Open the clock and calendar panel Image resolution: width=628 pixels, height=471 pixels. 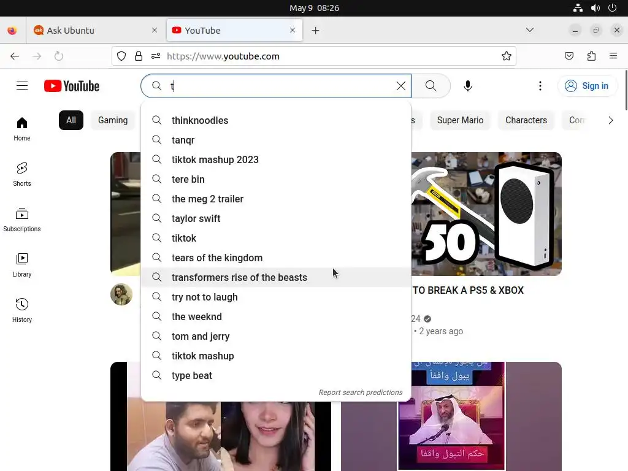[314, 8]
